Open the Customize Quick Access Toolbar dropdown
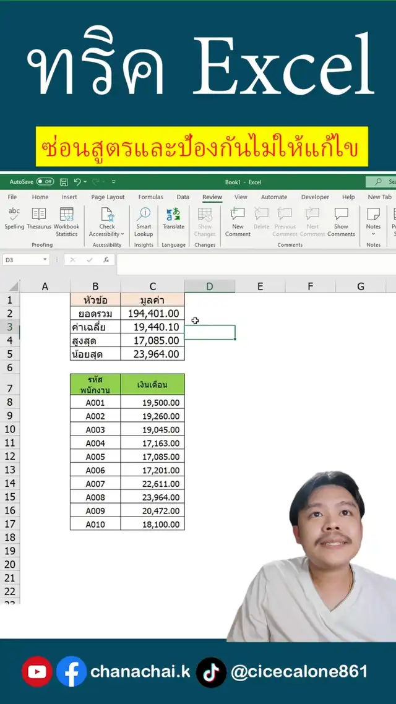The image size is (396, 704). (114, 182)
